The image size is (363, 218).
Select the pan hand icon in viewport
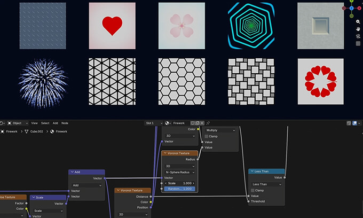click(x=358, y=29)
